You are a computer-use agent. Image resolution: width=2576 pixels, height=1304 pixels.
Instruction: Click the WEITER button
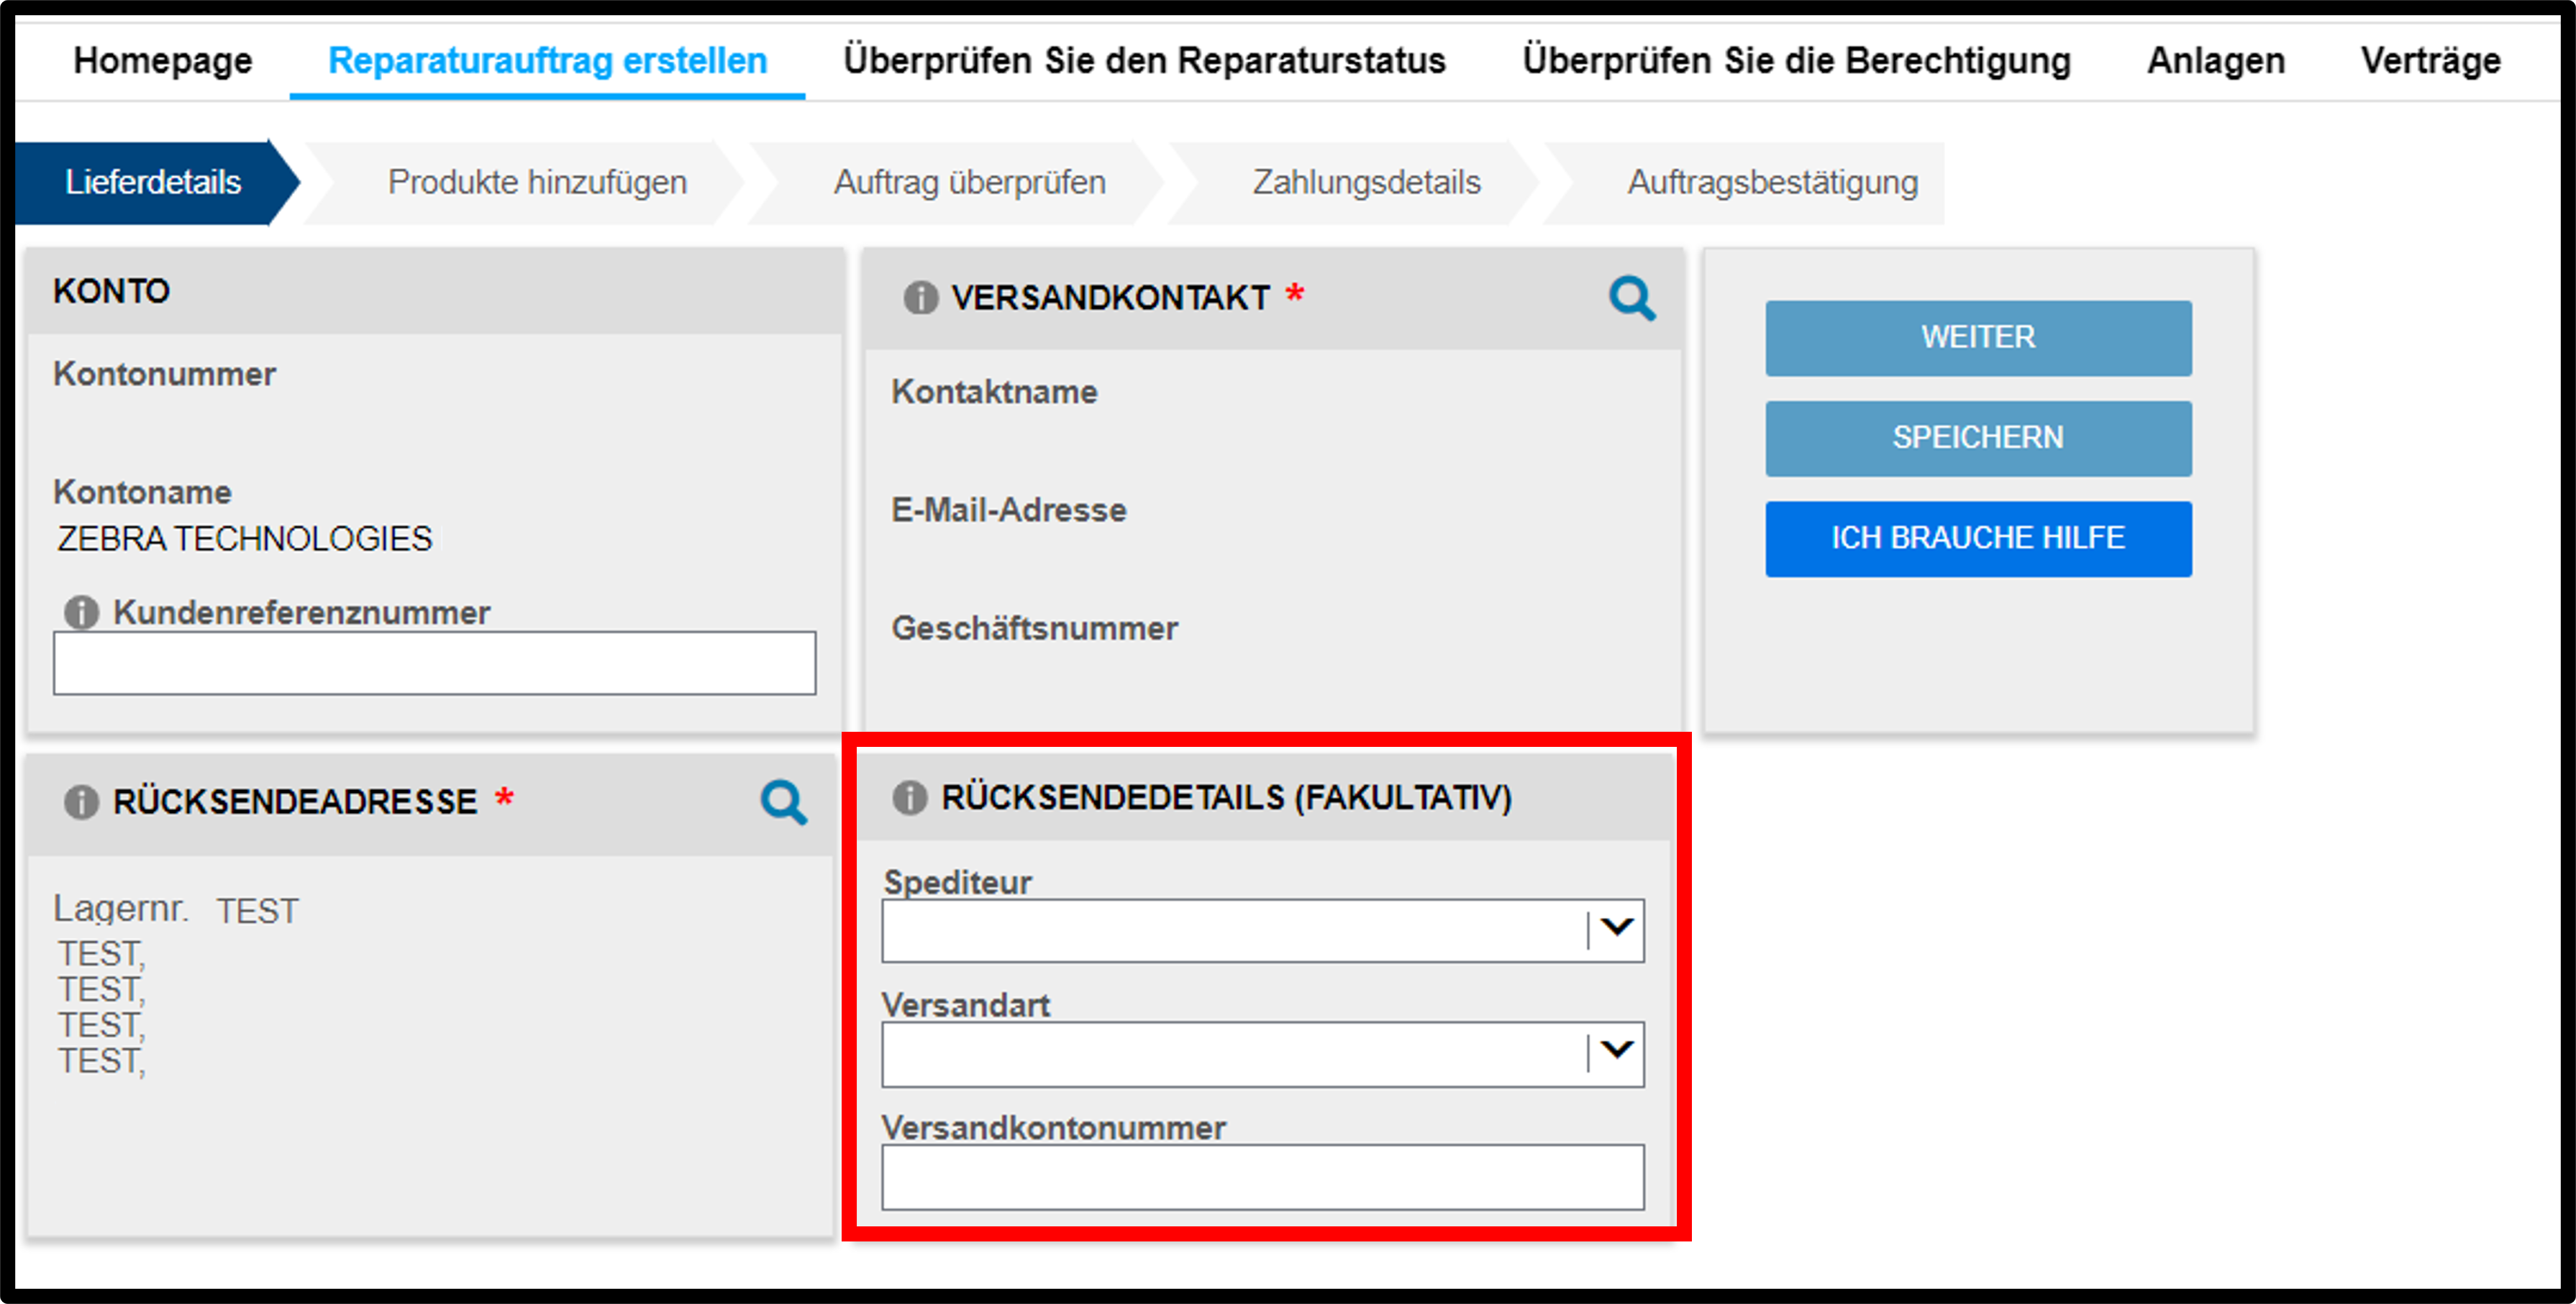pos(1978,338)
